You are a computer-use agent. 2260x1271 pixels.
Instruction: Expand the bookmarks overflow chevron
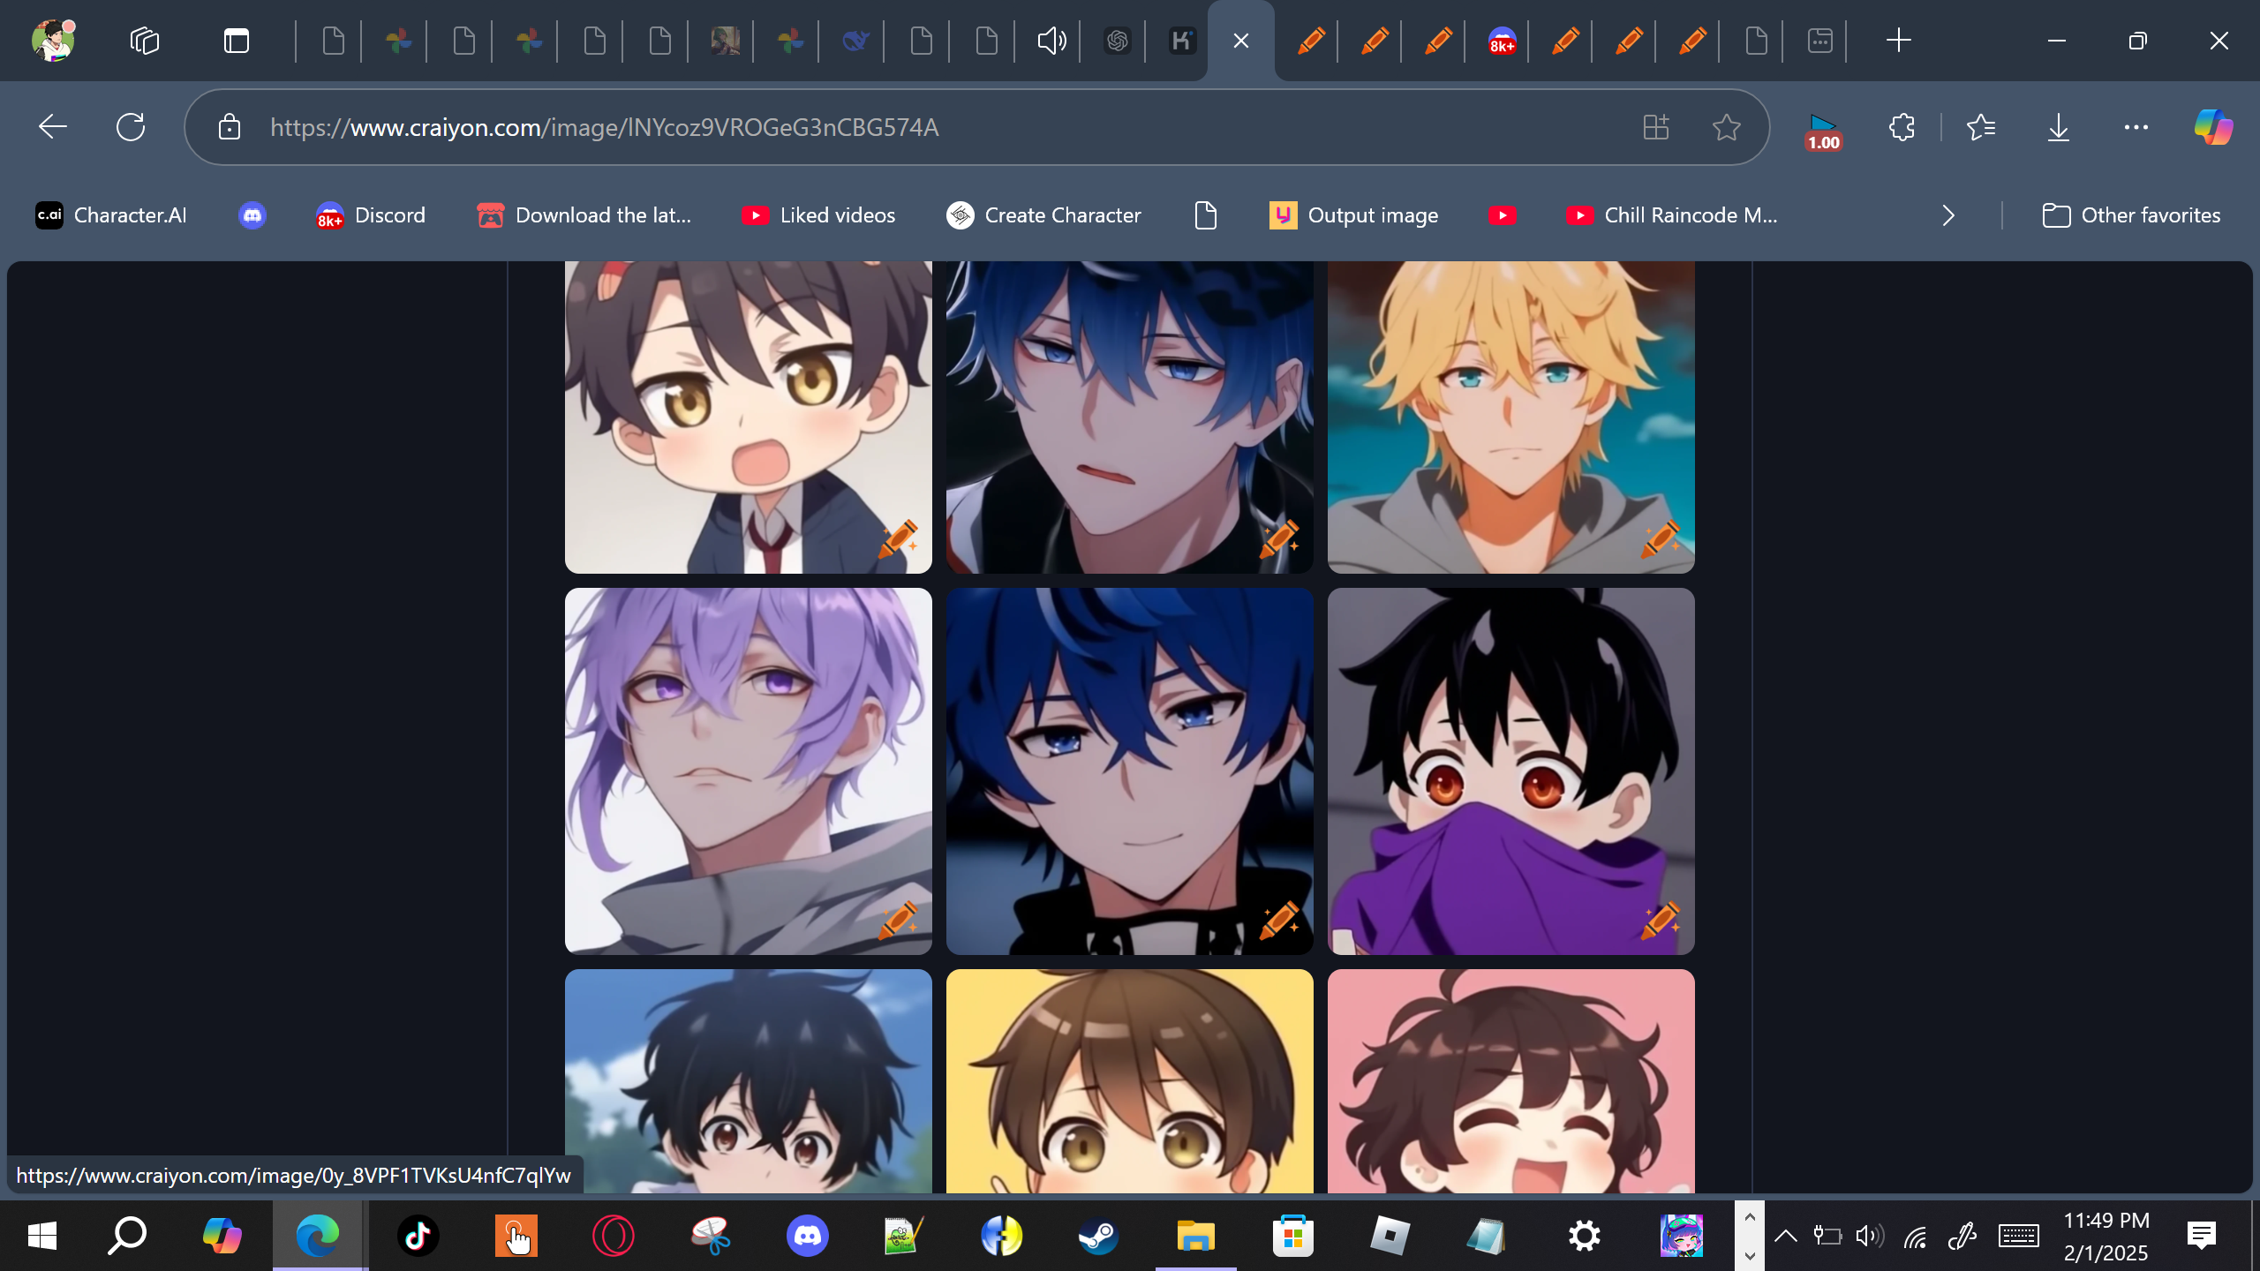point(1948,215)
